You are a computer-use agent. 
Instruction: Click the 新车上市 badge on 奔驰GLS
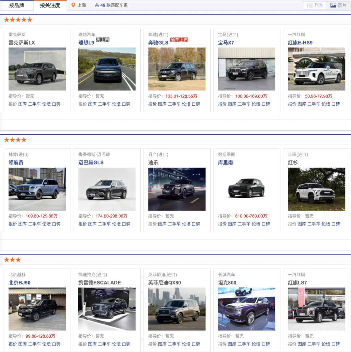[x=179, y=40]
